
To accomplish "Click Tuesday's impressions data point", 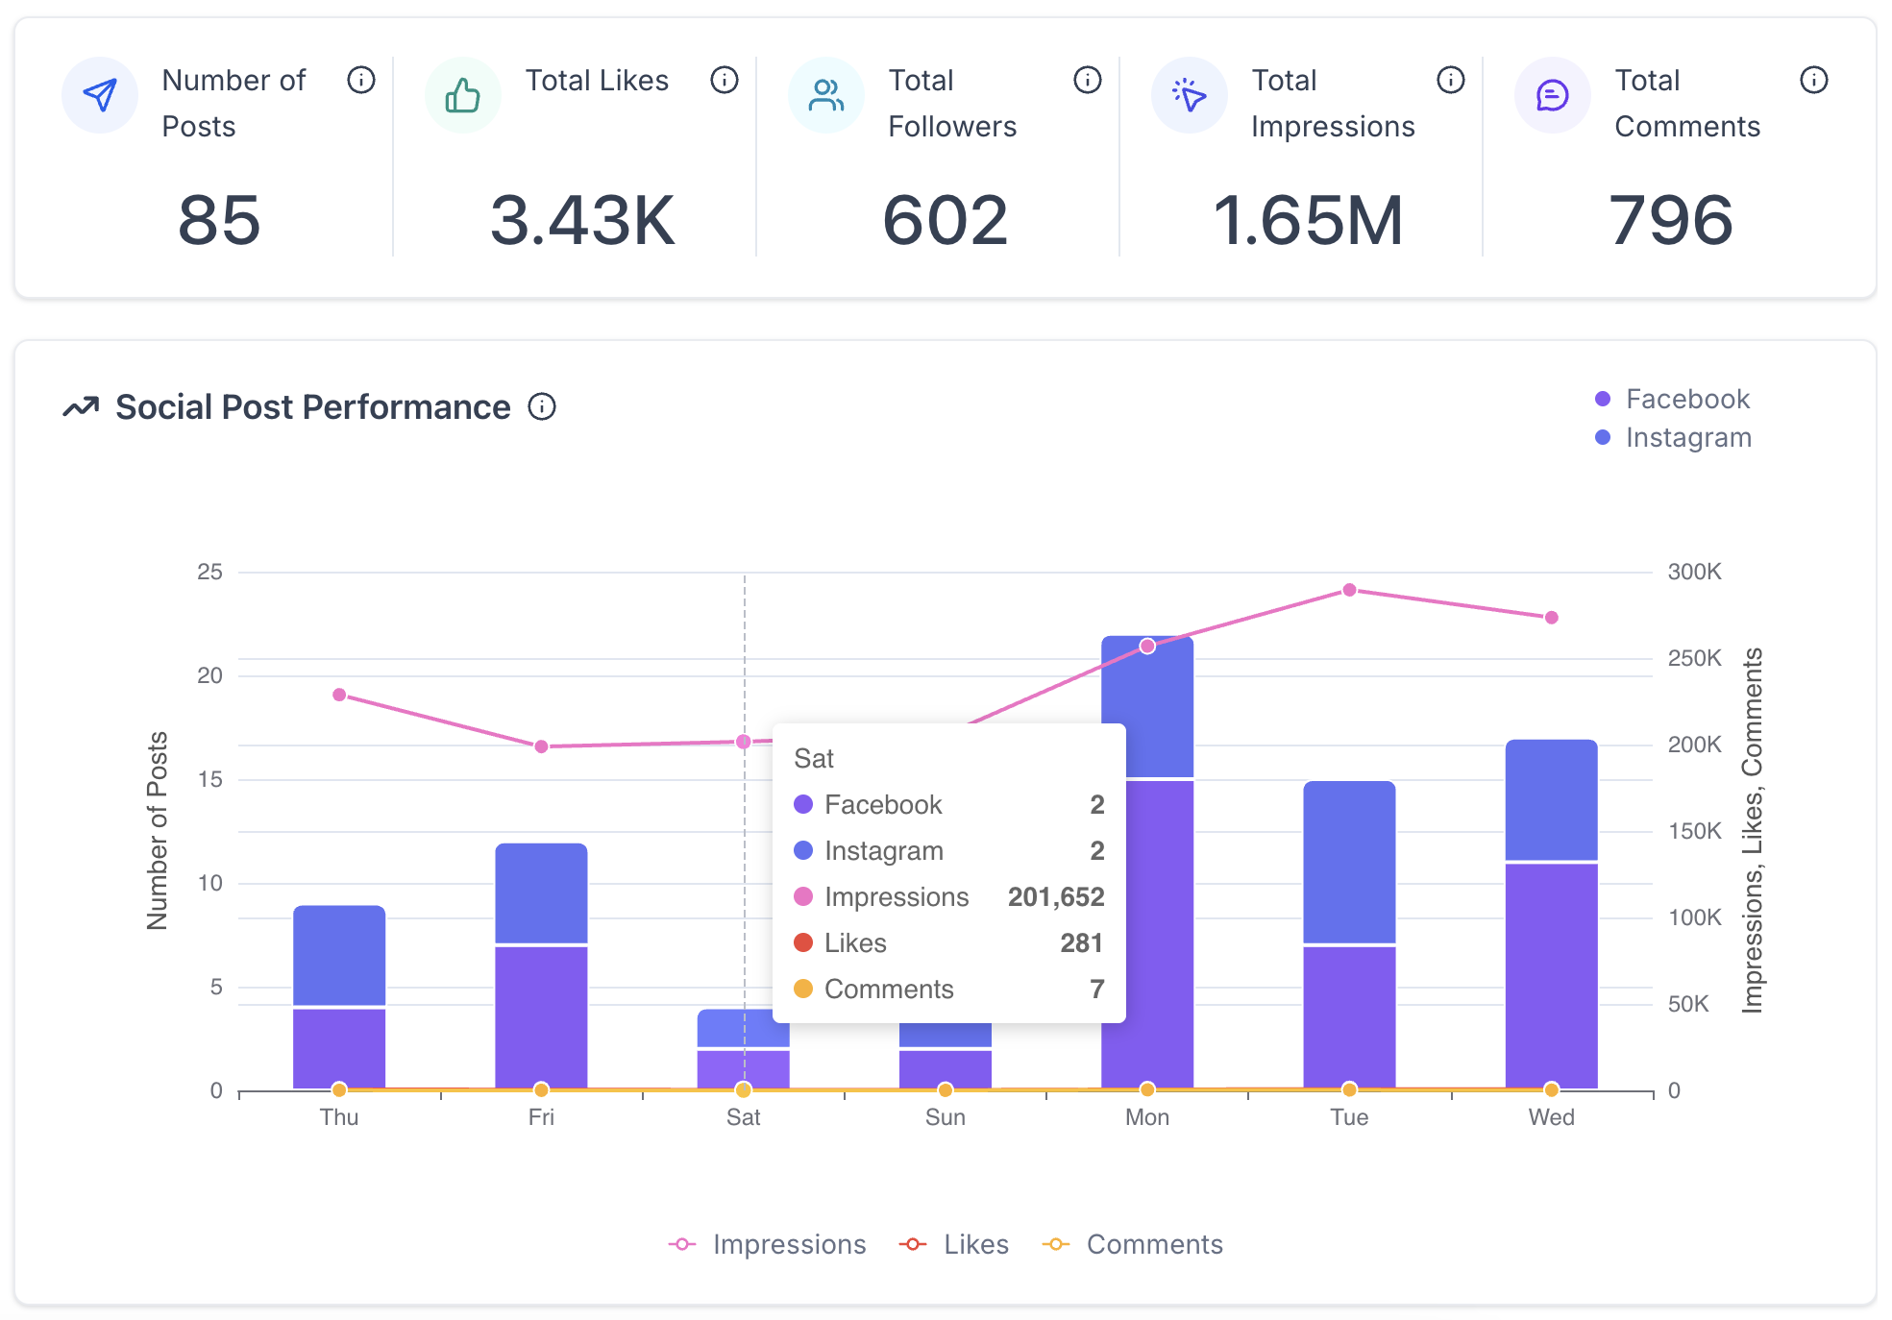I will pyautogui.click(x=1349, y=590).
